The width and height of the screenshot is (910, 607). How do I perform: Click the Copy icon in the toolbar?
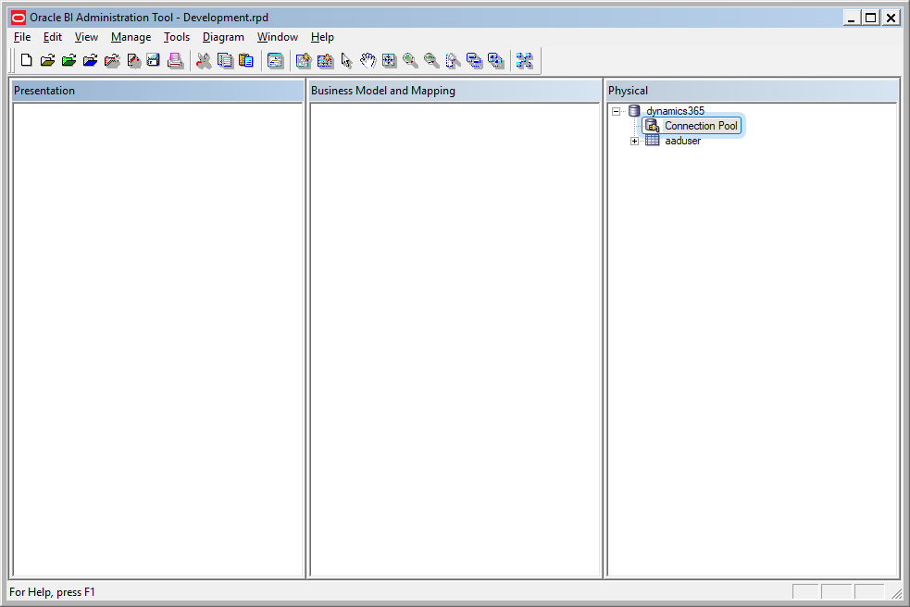click(x=225, y=61)
